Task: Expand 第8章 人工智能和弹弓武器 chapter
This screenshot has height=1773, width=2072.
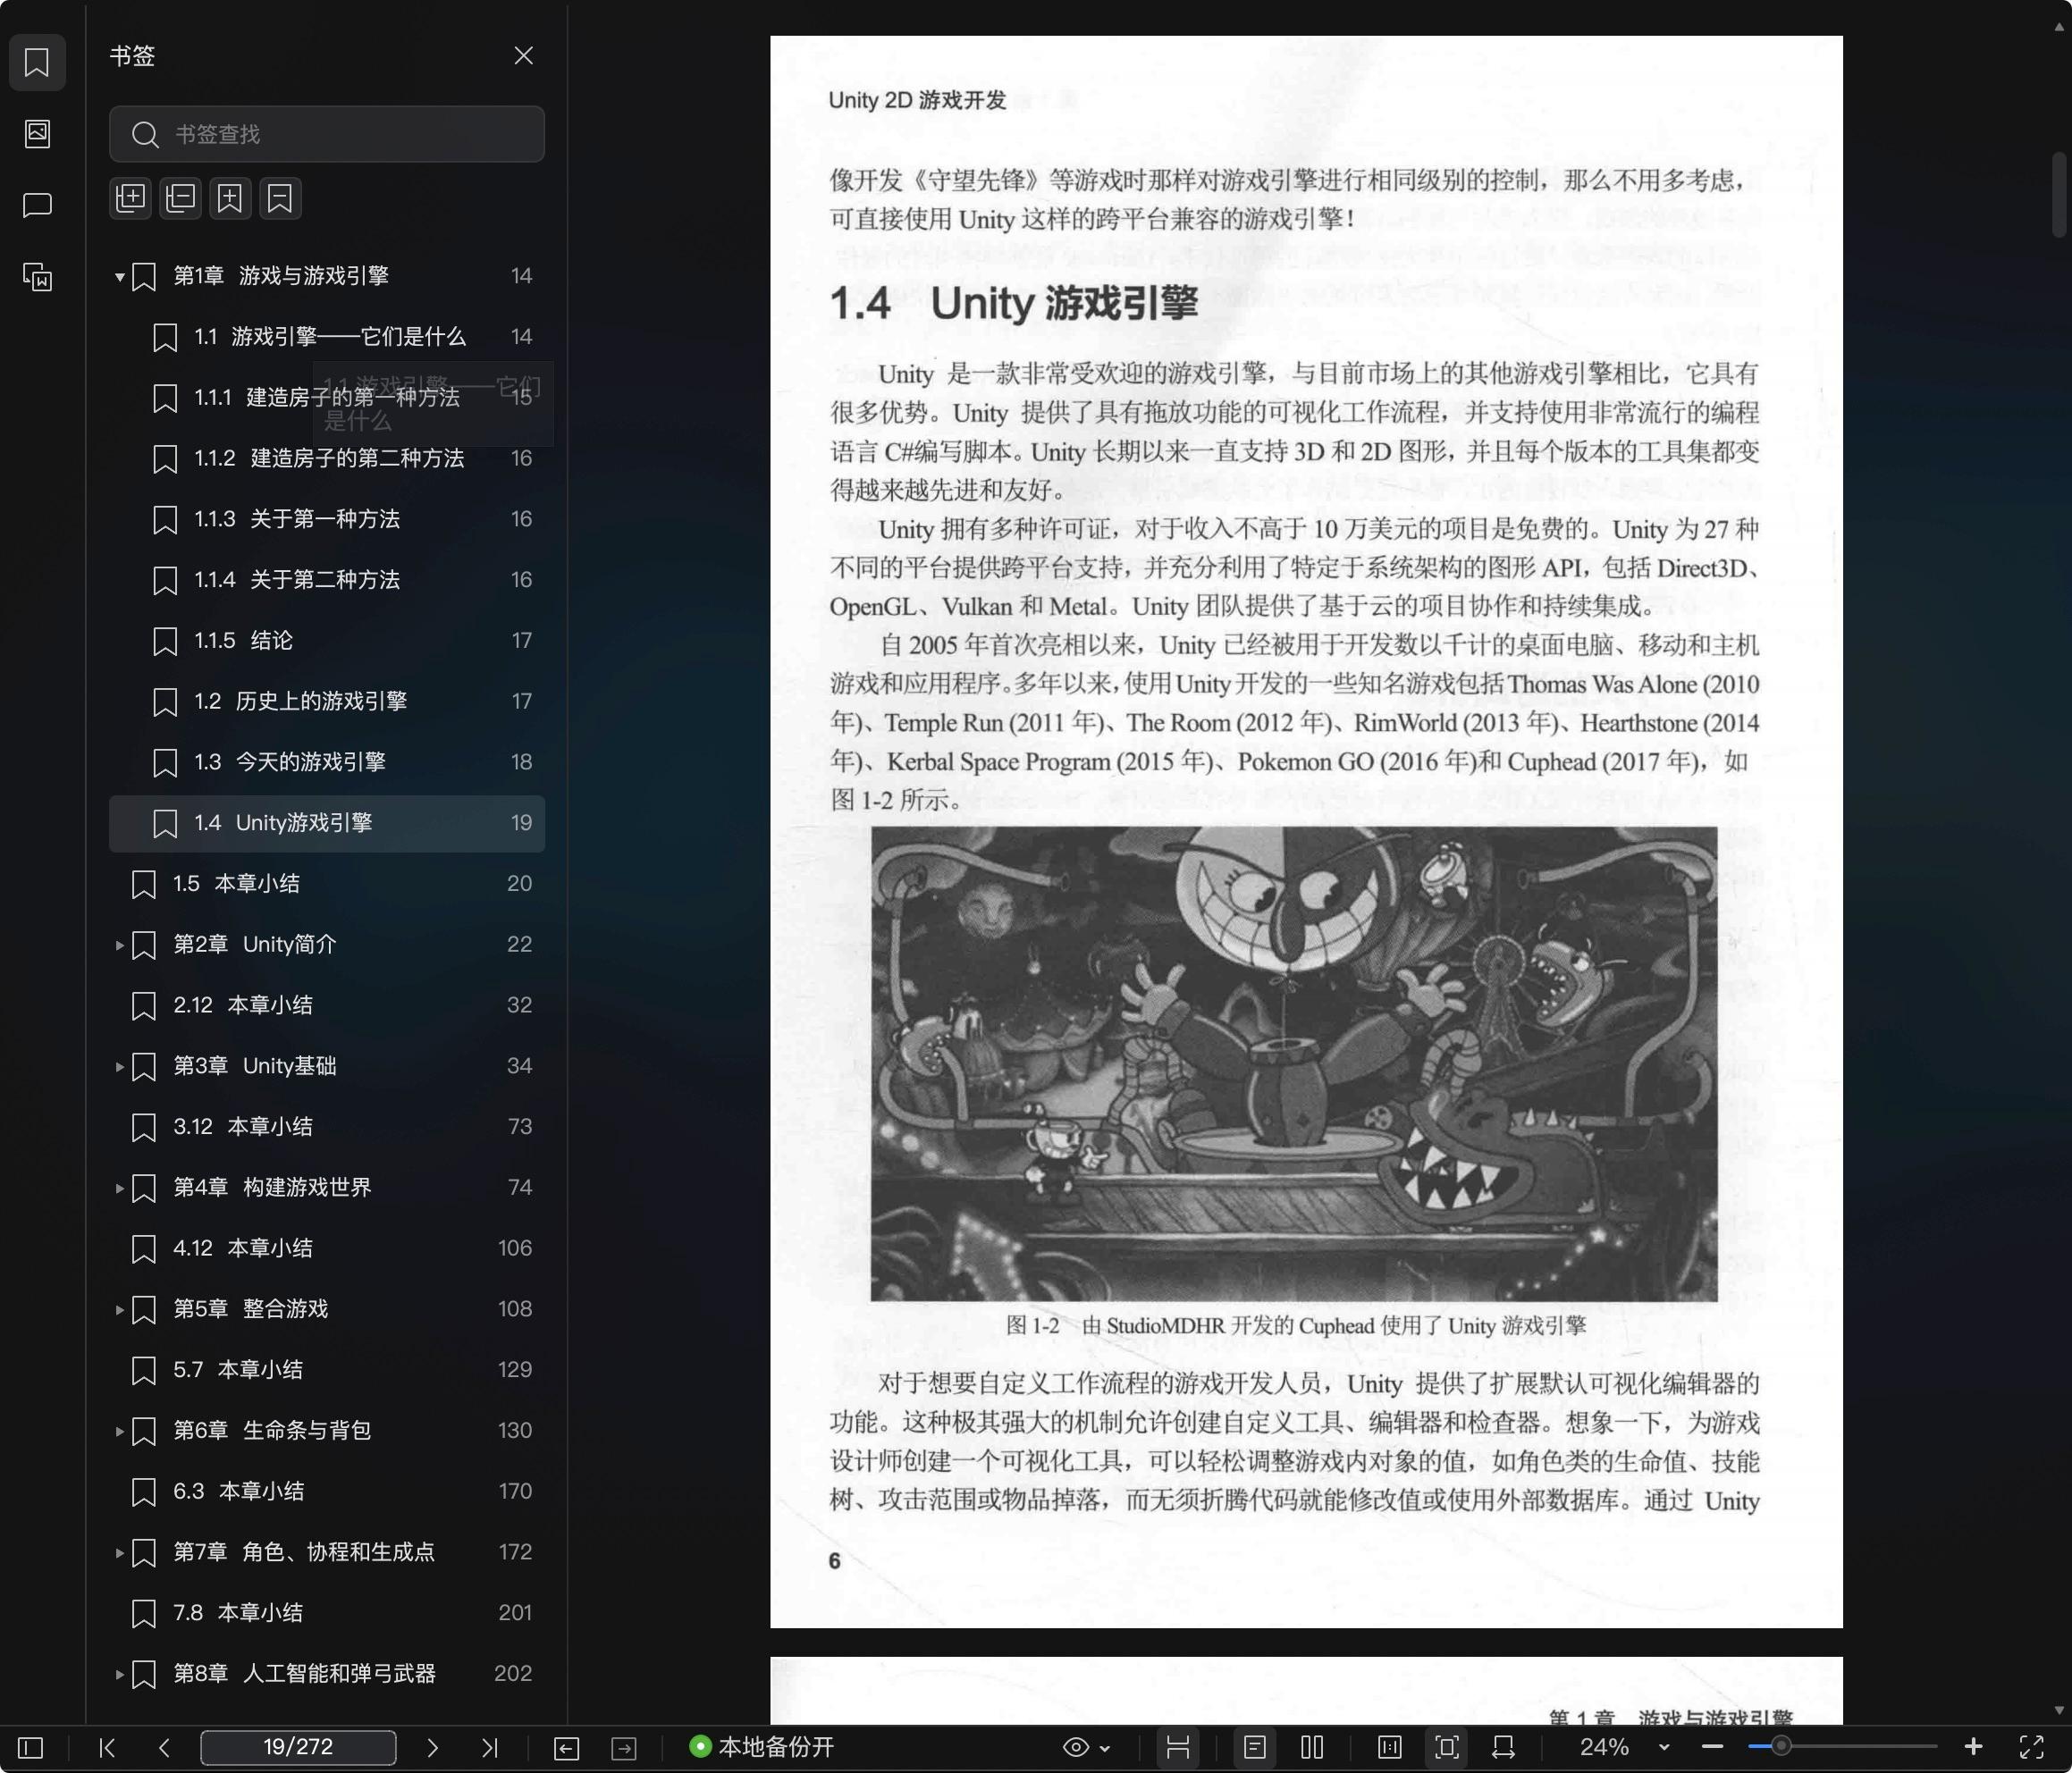Action: [x=120, y=1674]
